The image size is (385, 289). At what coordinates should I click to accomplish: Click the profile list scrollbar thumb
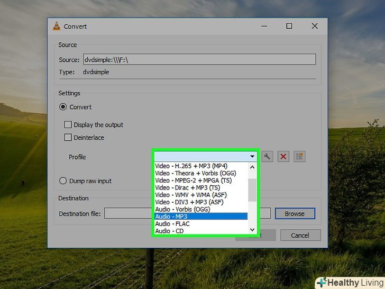252,190
